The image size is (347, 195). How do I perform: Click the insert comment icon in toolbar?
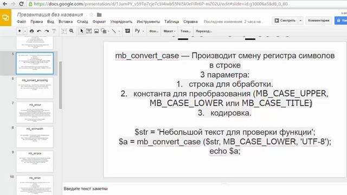127,31
